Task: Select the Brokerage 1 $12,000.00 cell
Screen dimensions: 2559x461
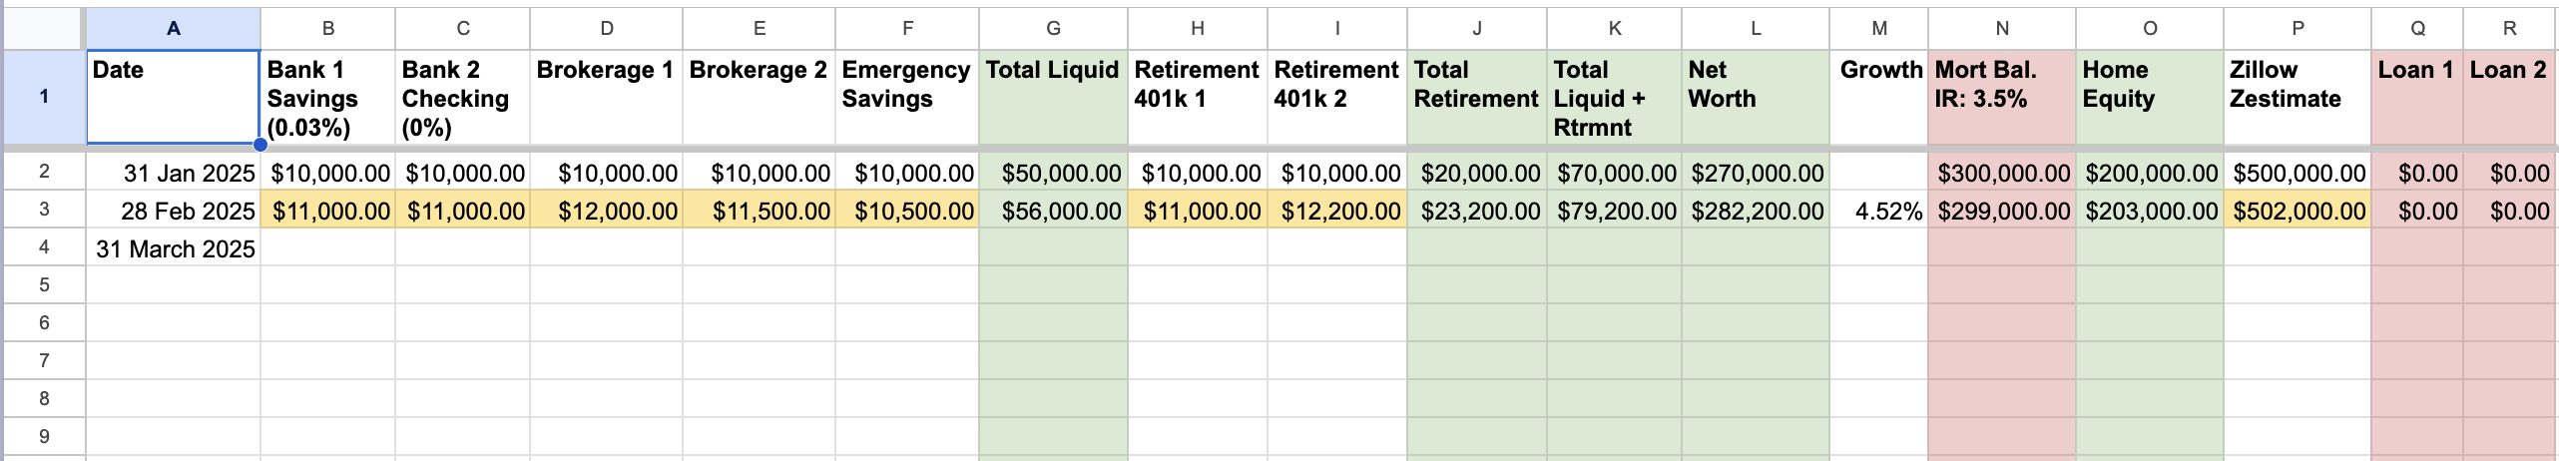Action: pyautogui.click(x=606, y=211)
